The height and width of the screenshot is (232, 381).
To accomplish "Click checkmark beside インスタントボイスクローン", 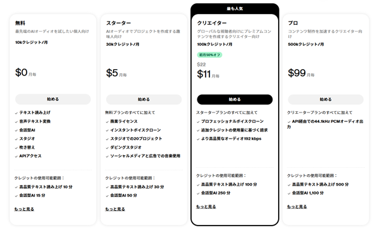I will click(107, 130).
